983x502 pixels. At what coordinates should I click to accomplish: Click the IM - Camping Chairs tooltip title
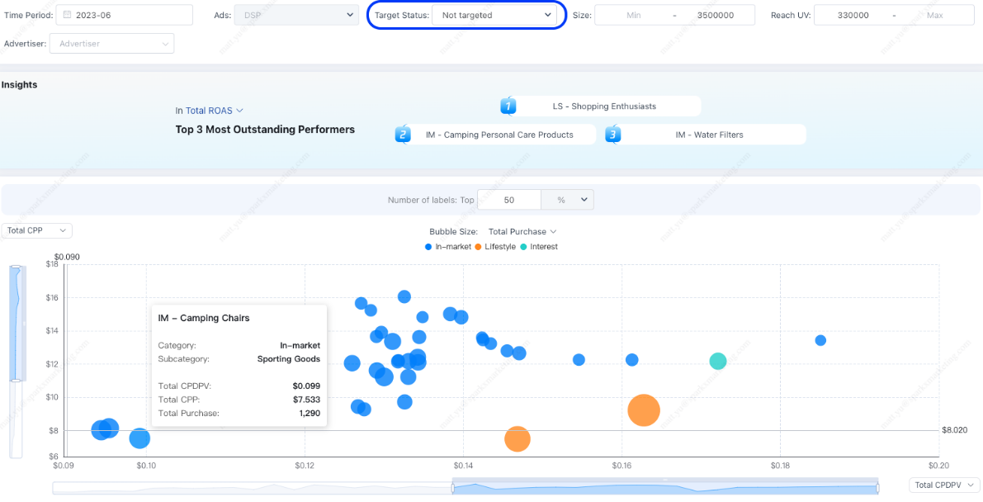[x=204, y=318]
